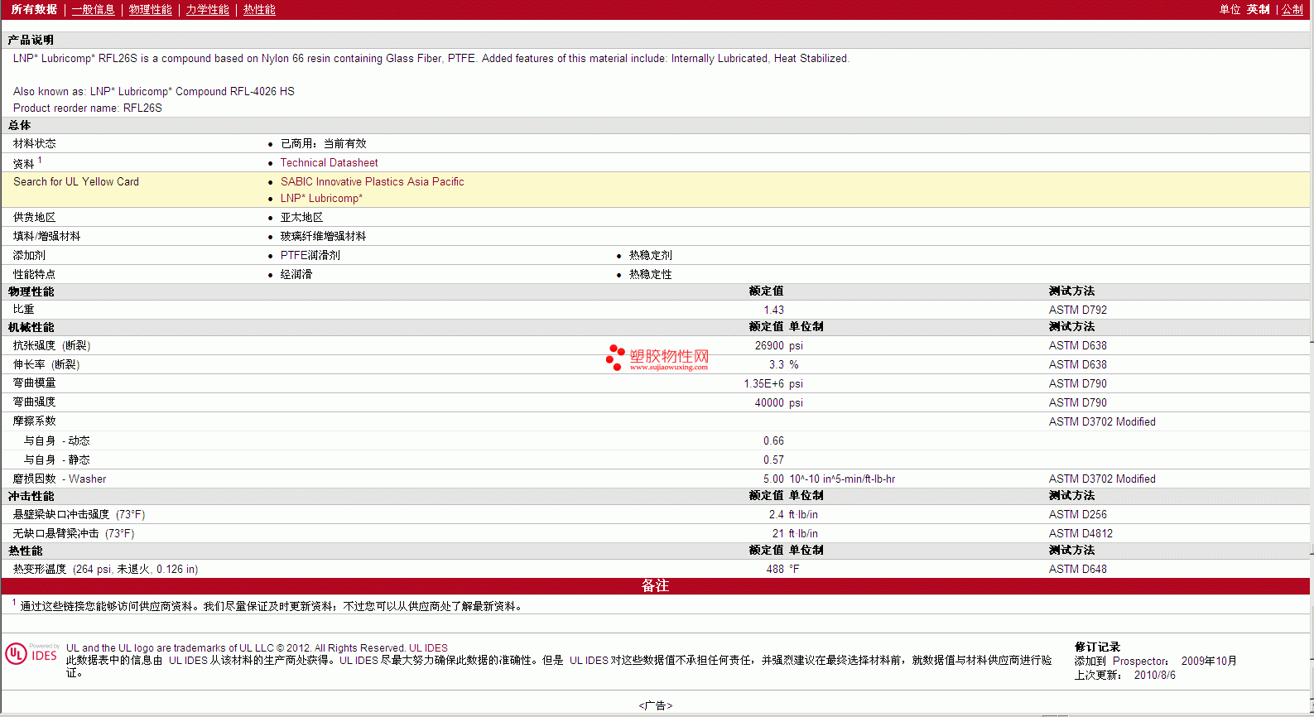Click the Product reorder name RFL26S line

coord(88,108)
